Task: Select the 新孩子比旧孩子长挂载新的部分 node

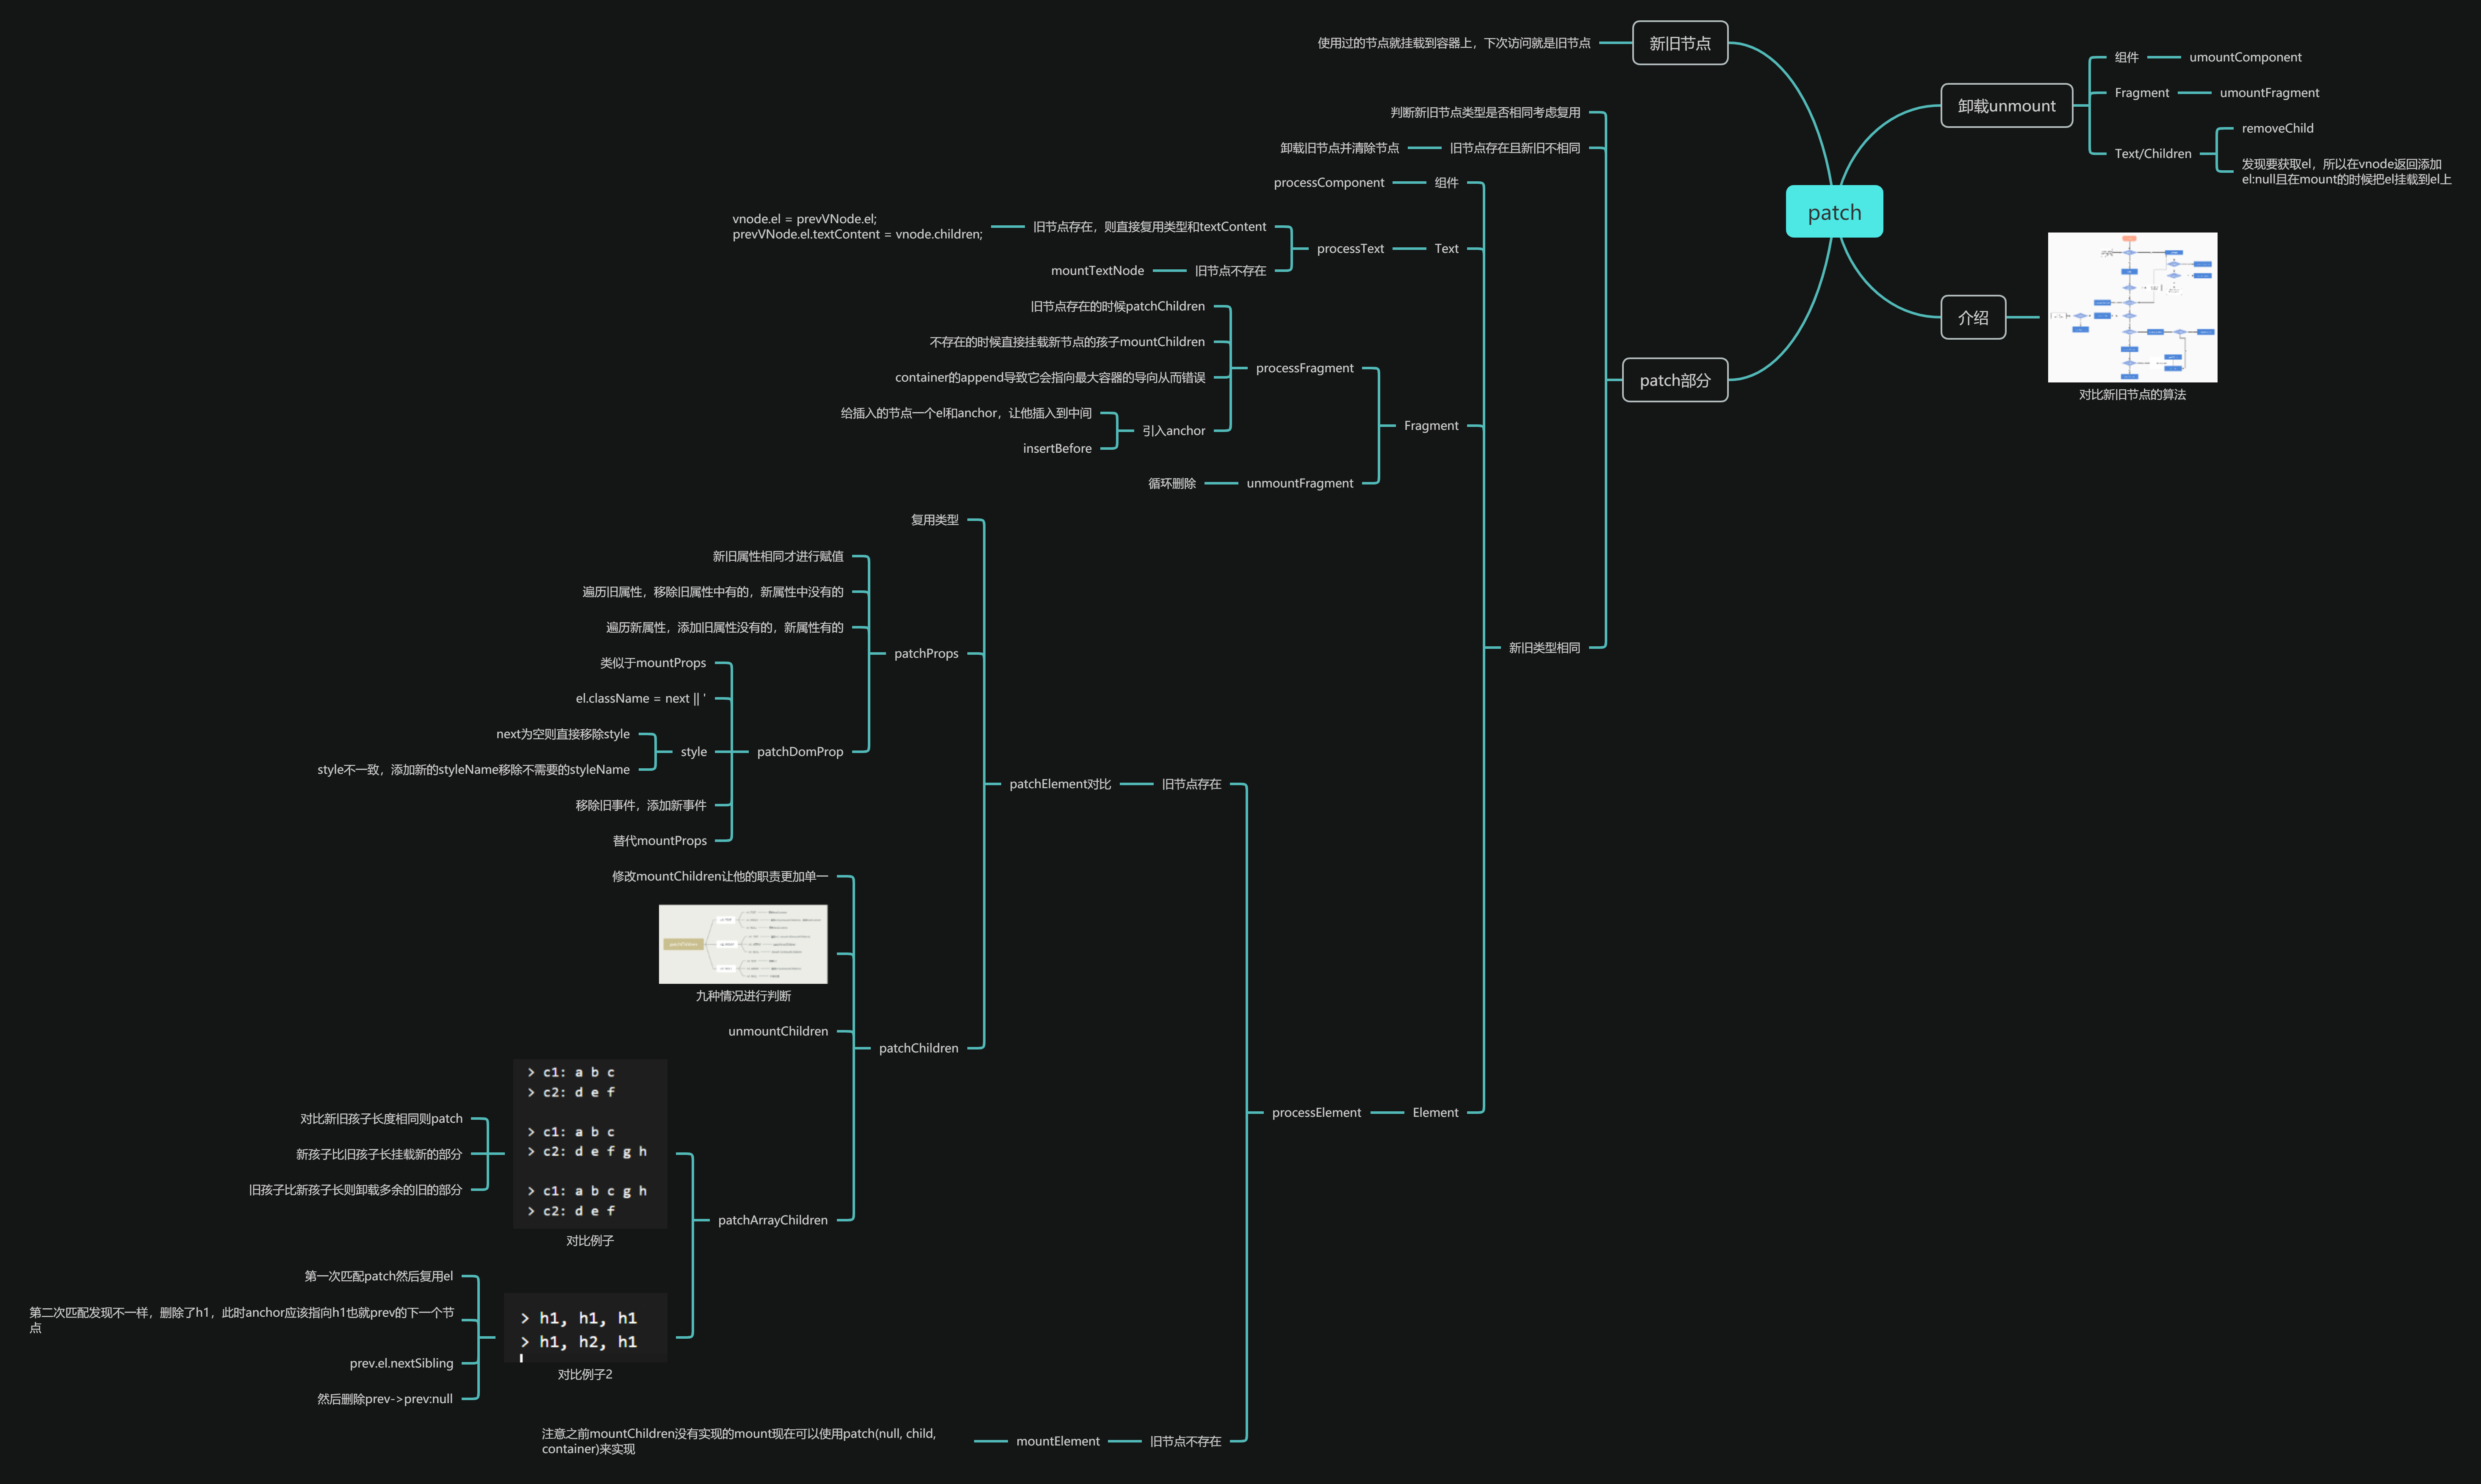Action: 379,1154
